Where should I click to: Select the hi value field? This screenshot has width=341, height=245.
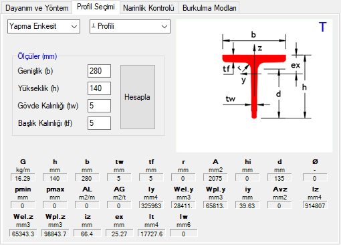coord(247,178)
